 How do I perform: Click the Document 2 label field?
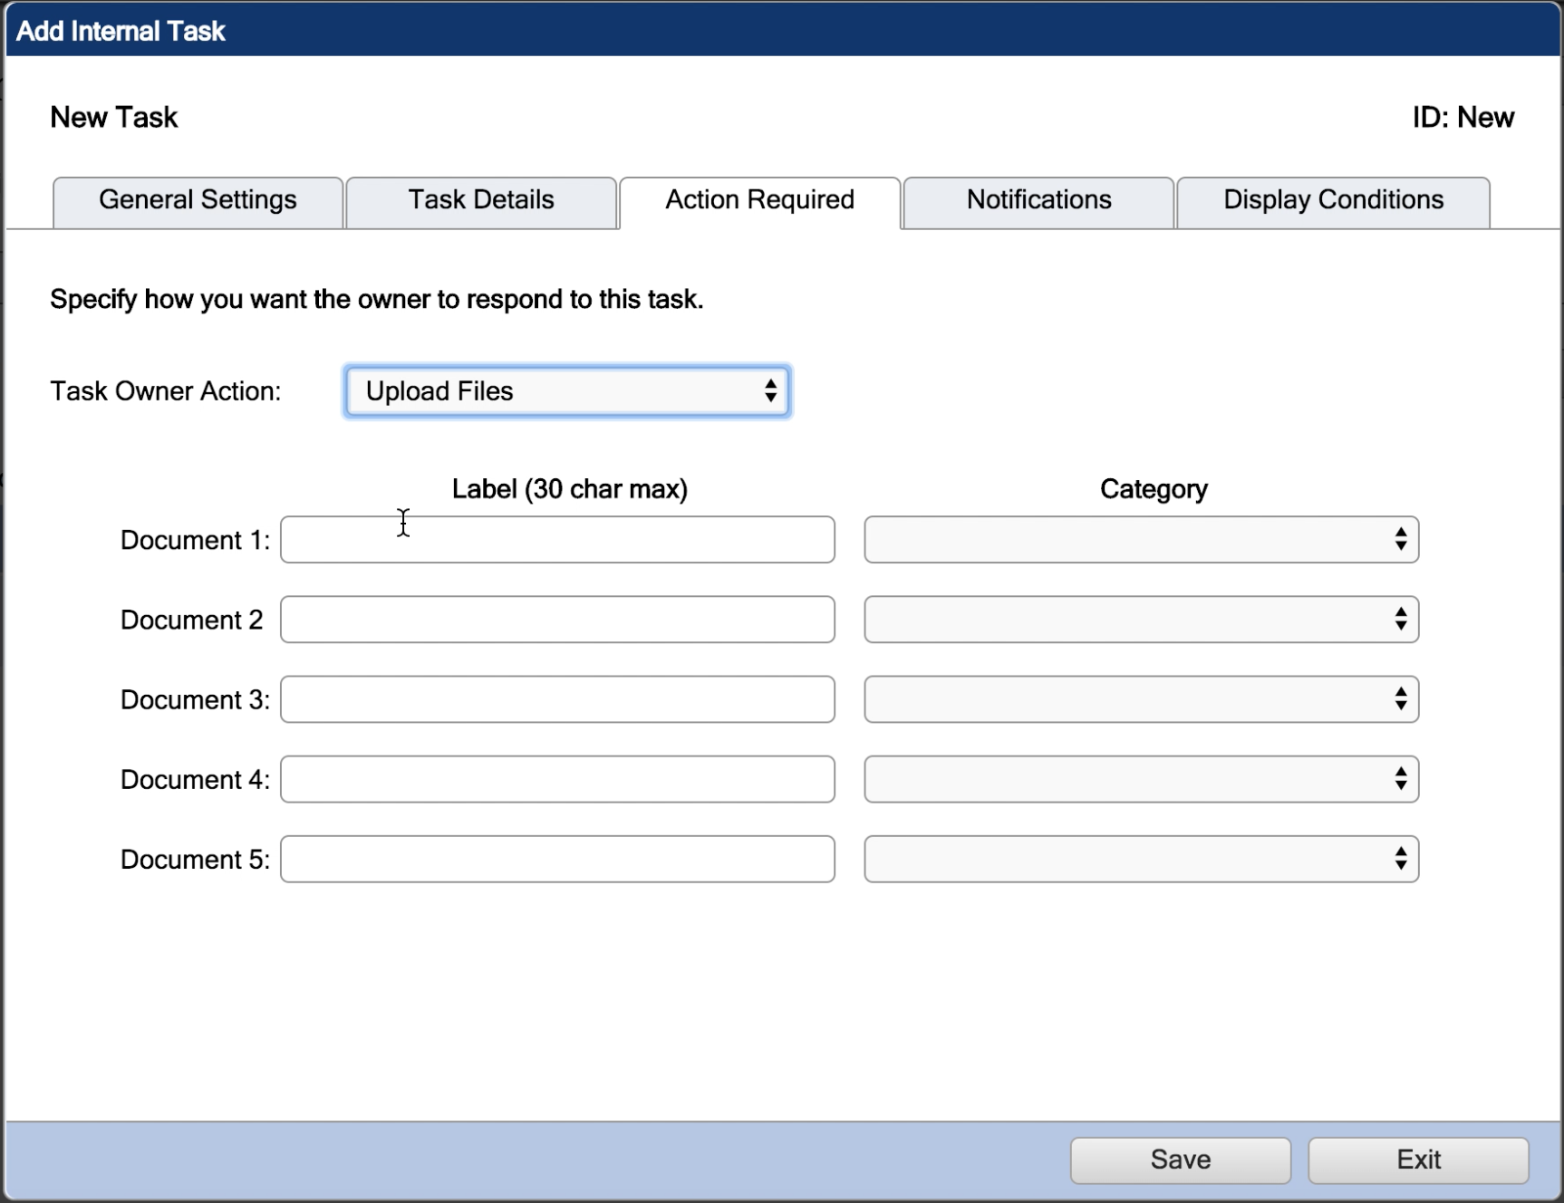[x=555, y=620]
